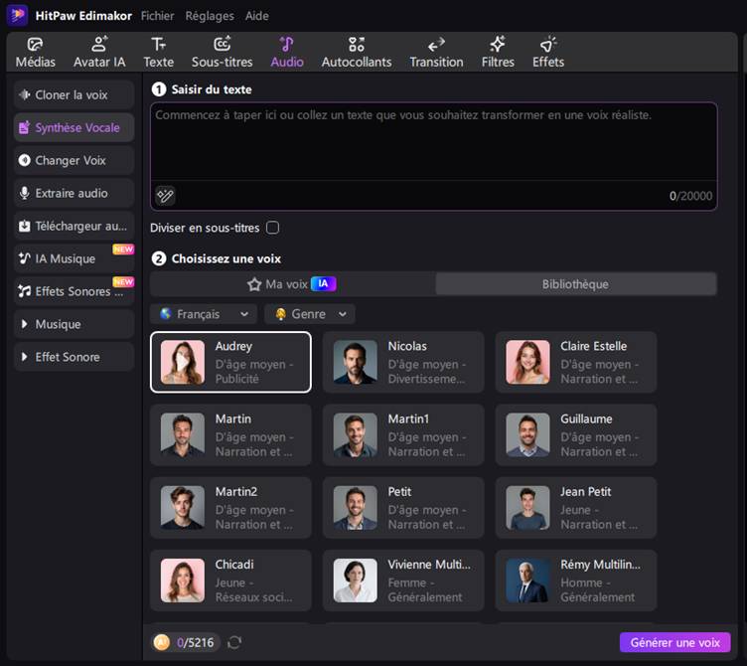Click into the text input area
The height and width of the screenshot is (666, 747).
point(433,141)
